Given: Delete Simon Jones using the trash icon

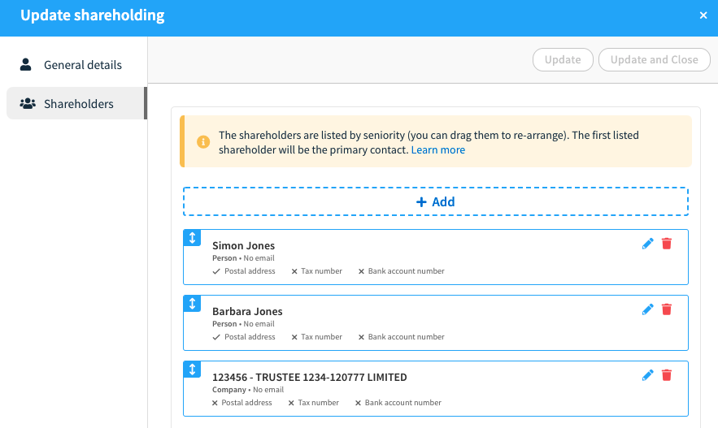Looking at the screenshot, I should pos(667,244).
